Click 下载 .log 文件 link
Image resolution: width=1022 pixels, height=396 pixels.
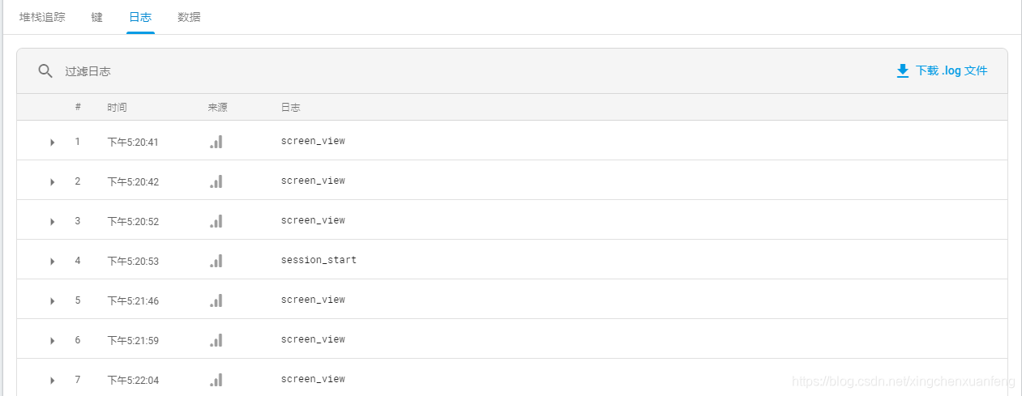pos(951,71)
